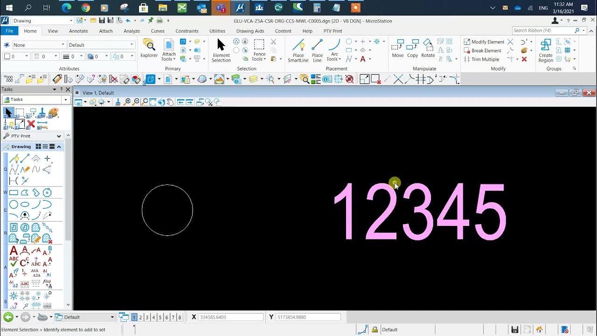Click the X coordinate input field

[x=231, y=317]
